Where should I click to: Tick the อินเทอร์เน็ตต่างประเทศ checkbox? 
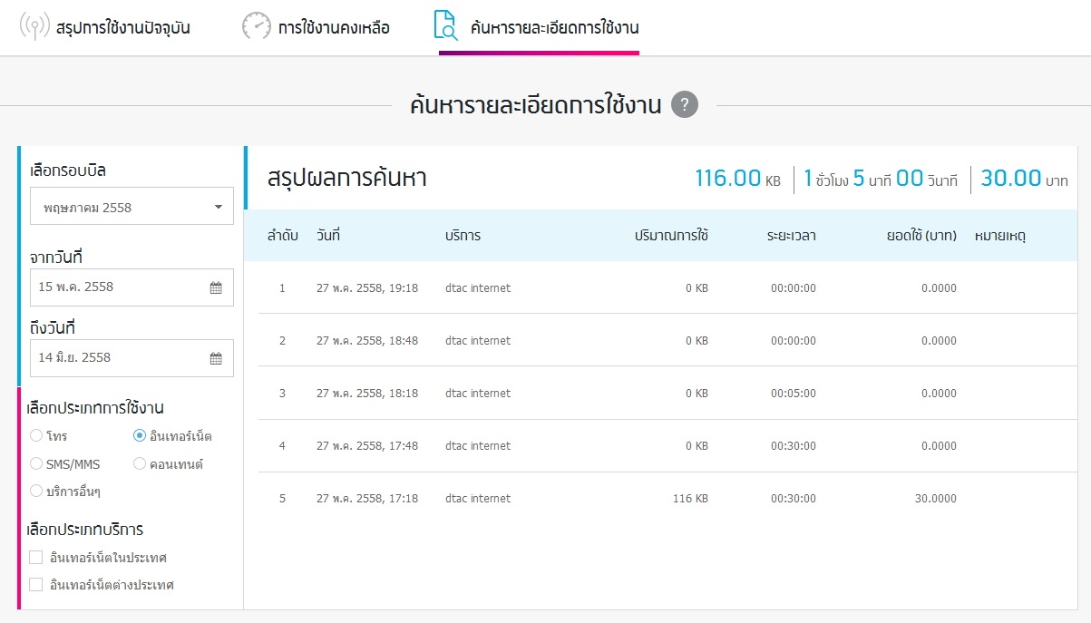click(x=36, y=585)
